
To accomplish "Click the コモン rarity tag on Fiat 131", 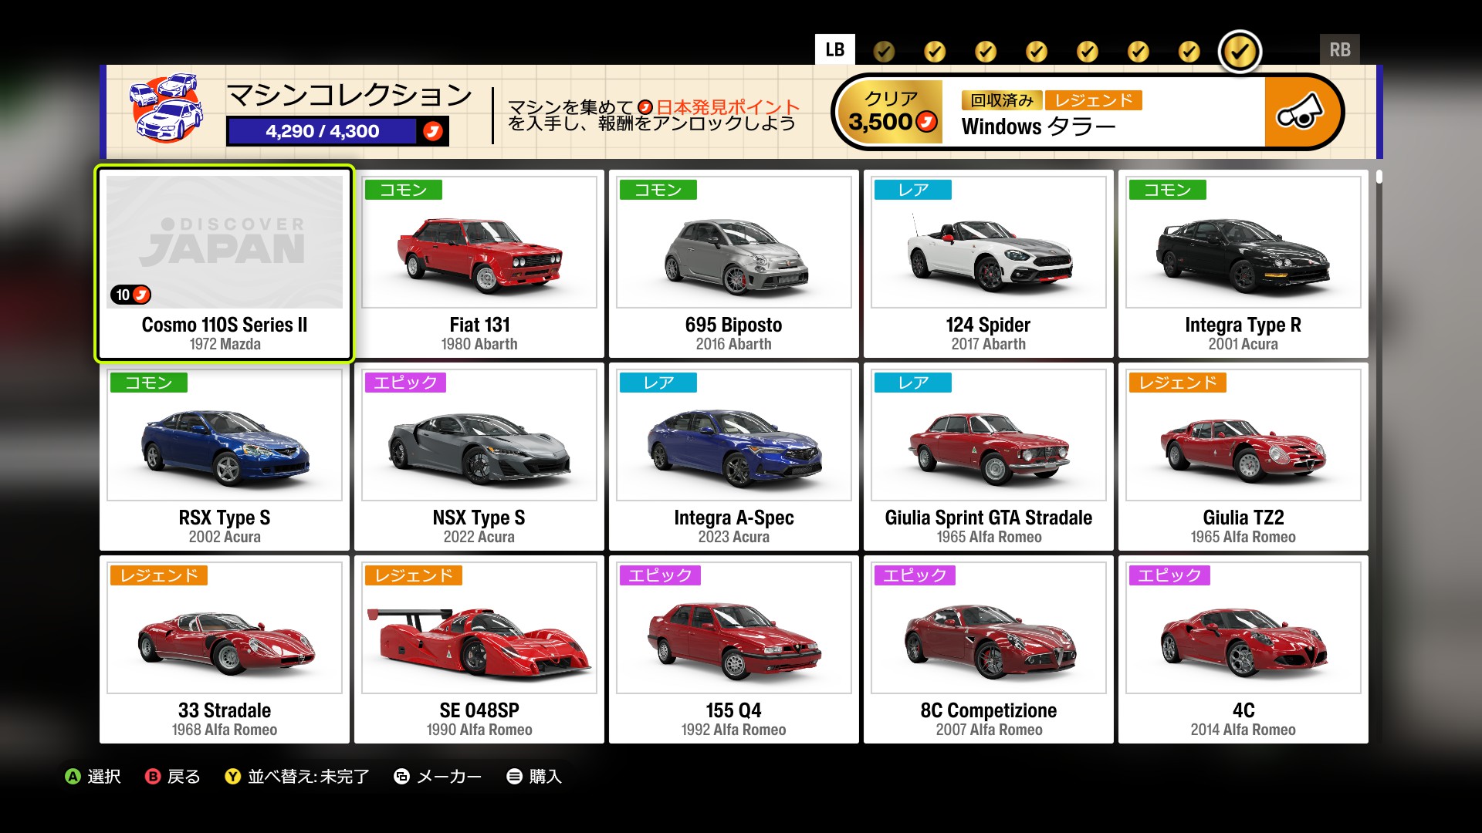I will click(x=403, y=190).
